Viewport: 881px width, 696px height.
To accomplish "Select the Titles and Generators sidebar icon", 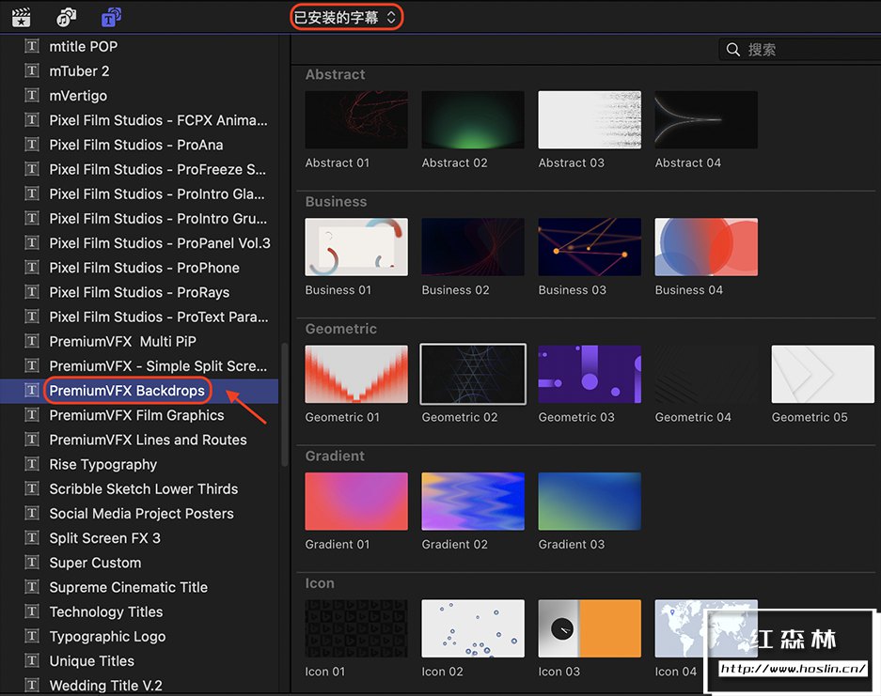I will coord(110,17).
